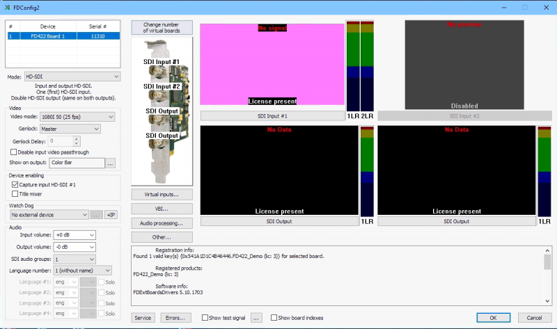Click the +IP button in Watch Dog
Viewport: 557px width, 329px height.
click(111, 215)
